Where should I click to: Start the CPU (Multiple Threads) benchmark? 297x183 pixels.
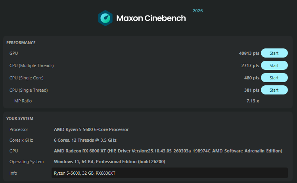[274, 65]
